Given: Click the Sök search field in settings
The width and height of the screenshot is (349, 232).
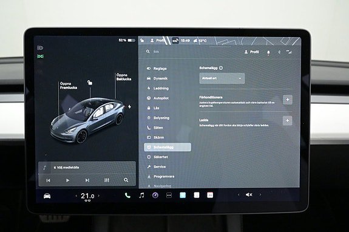Looking at the screenshot, I should point(156,52).
